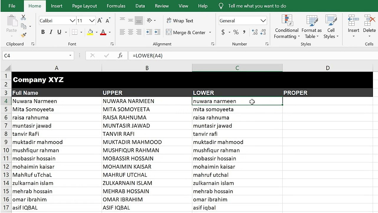Open Number format dialog launcher
The height and width of the screenshot is (213, 378).
click(267, 44)
